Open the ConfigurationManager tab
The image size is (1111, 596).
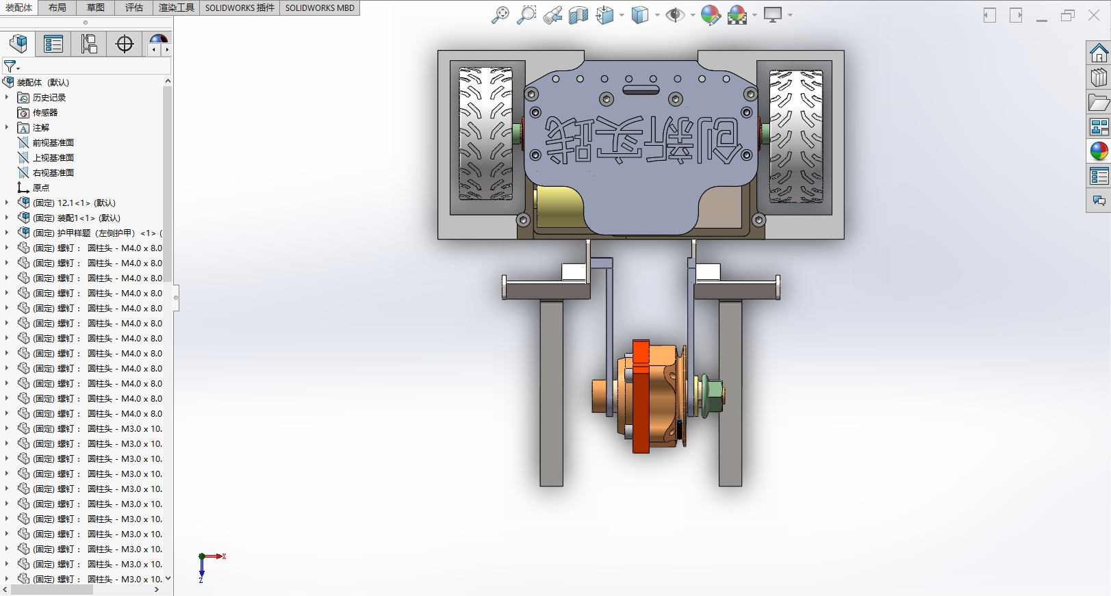(89, 44)
